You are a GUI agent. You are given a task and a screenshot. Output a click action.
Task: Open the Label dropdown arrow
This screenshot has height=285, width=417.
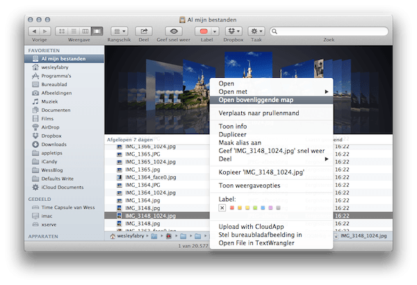click(x=215, y=31)
